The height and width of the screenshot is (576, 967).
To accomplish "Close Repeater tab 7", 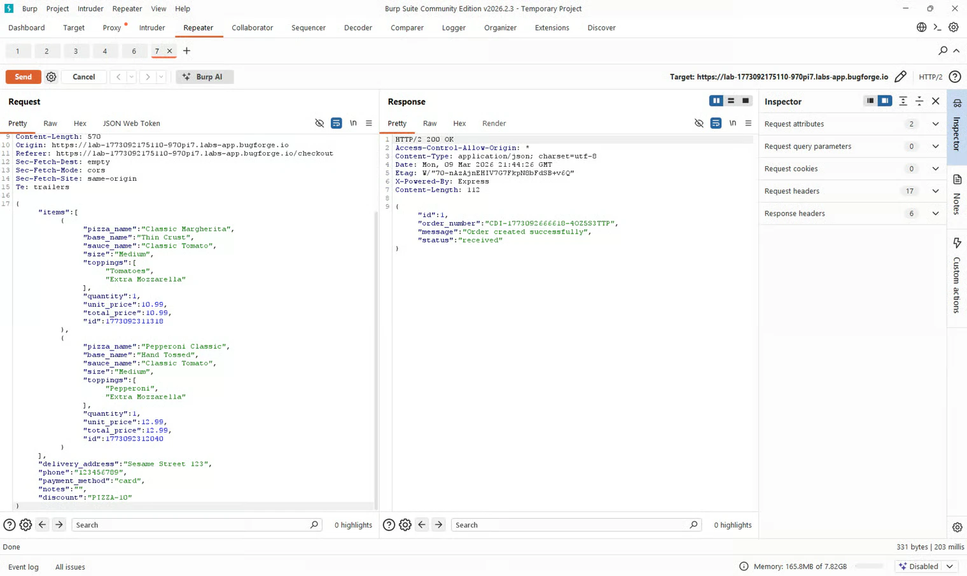I will (x=169, y=51).
